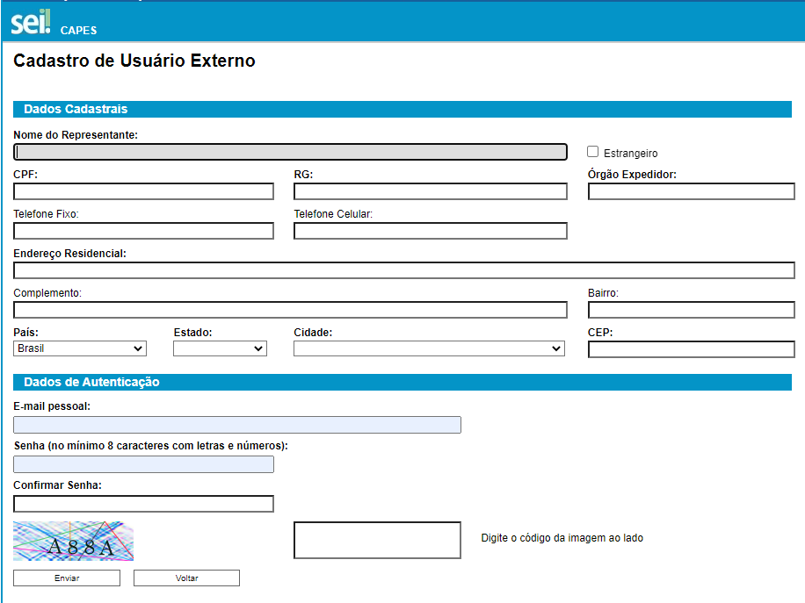Select the Endereço Residencial text box

[403, 270]
